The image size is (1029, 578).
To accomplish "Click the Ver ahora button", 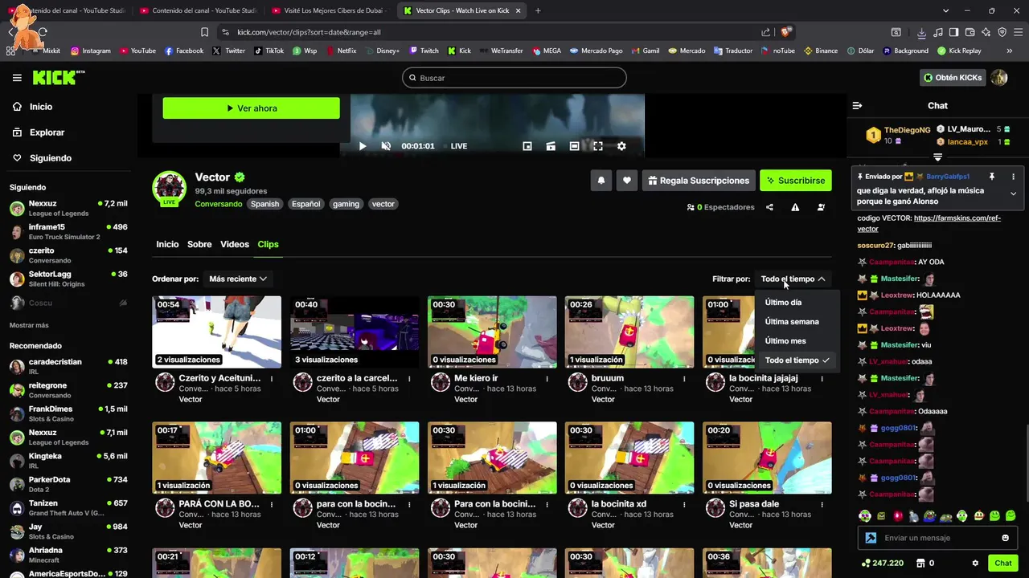I will coord(251,108).
